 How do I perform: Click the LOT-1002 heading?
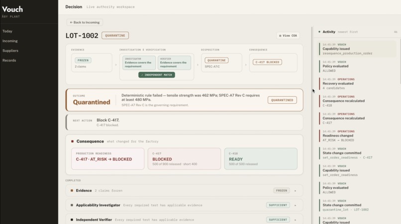click(x=82, y=35)
